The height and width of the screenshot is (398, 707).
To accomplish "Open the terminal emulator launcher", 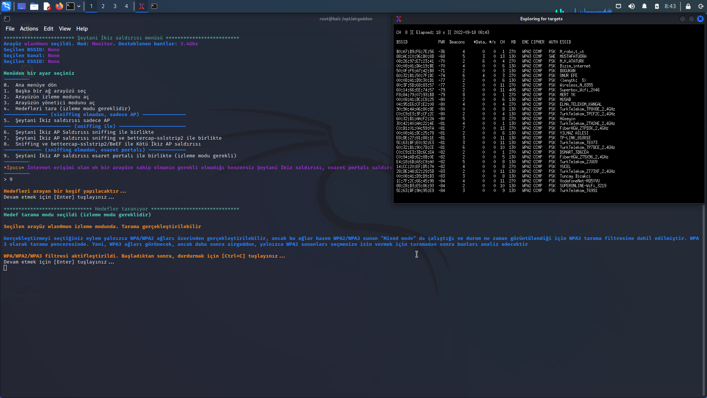I will click(70, 6).
